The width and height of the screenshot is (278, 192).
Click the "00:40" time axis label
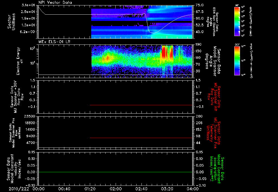point(64,189)
